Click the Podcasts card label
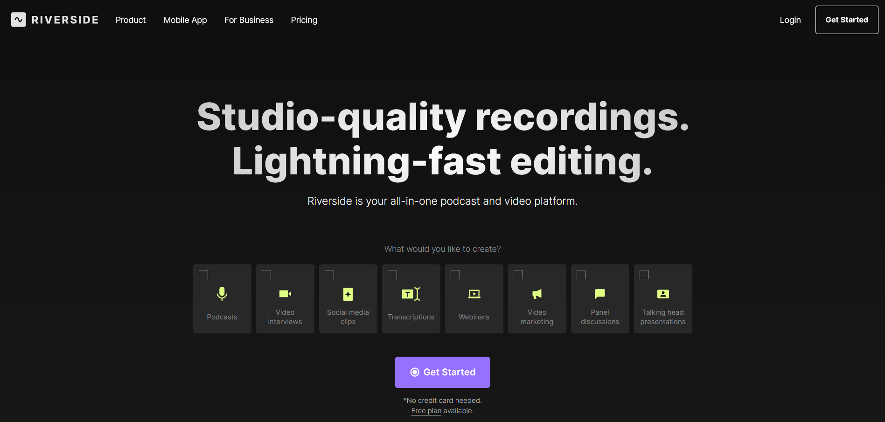Screen dimensions: 885x422 (222, 317)
